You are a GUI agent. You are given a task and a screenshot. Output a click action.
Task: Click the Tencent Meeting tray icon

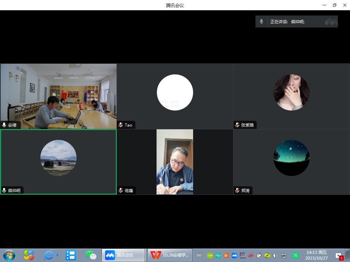tap(234, 255)
